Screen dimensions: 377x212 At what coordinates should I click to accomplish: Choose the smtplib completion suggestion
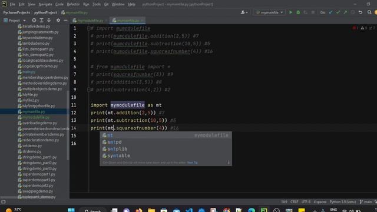[x=166, y=149]
